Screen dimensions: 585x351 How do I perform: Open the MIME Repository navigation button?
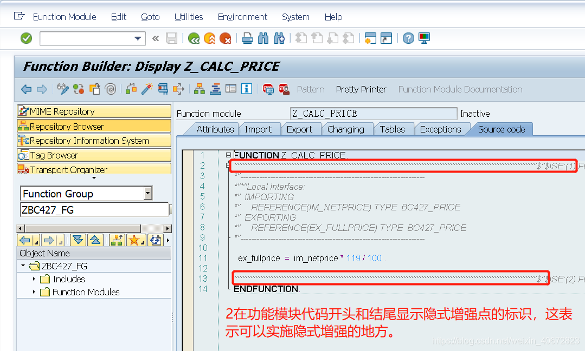click(x=94, y=111)
